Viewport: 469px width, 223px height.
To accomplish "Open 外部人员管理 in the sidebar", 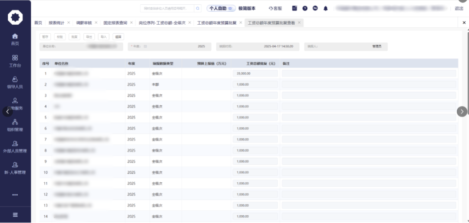I will pyautogui.click(x=15, y=143).
